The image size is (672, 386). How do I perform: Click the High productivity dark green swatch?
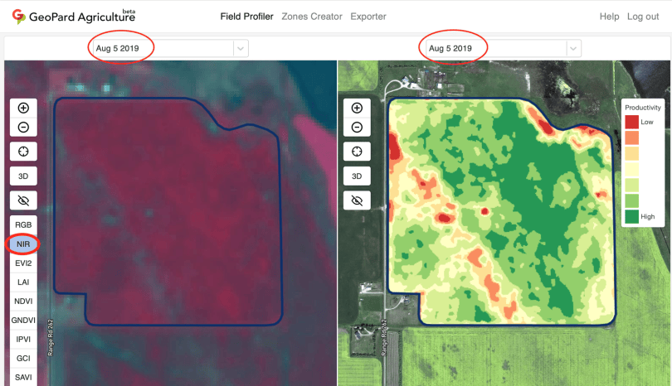pos(631,216)
